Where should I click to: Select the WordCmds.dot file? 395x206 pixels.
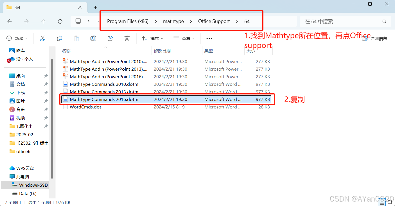(x=166, y=107)
